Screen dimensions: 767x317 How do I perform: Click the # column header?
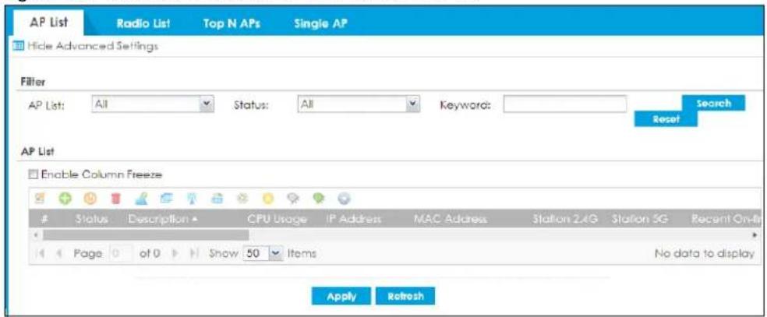click(44, 220)
